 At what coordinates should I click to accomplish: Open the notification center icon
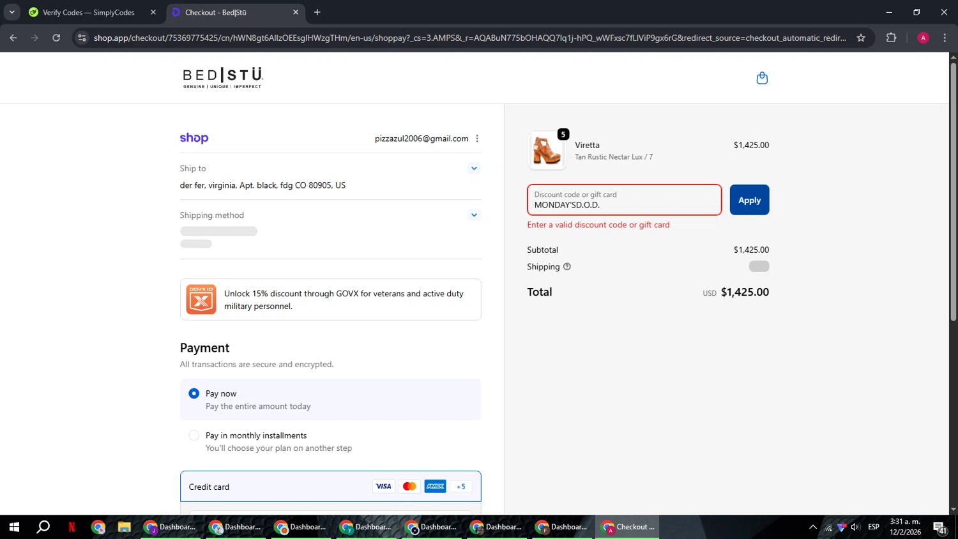pos(940,528)
